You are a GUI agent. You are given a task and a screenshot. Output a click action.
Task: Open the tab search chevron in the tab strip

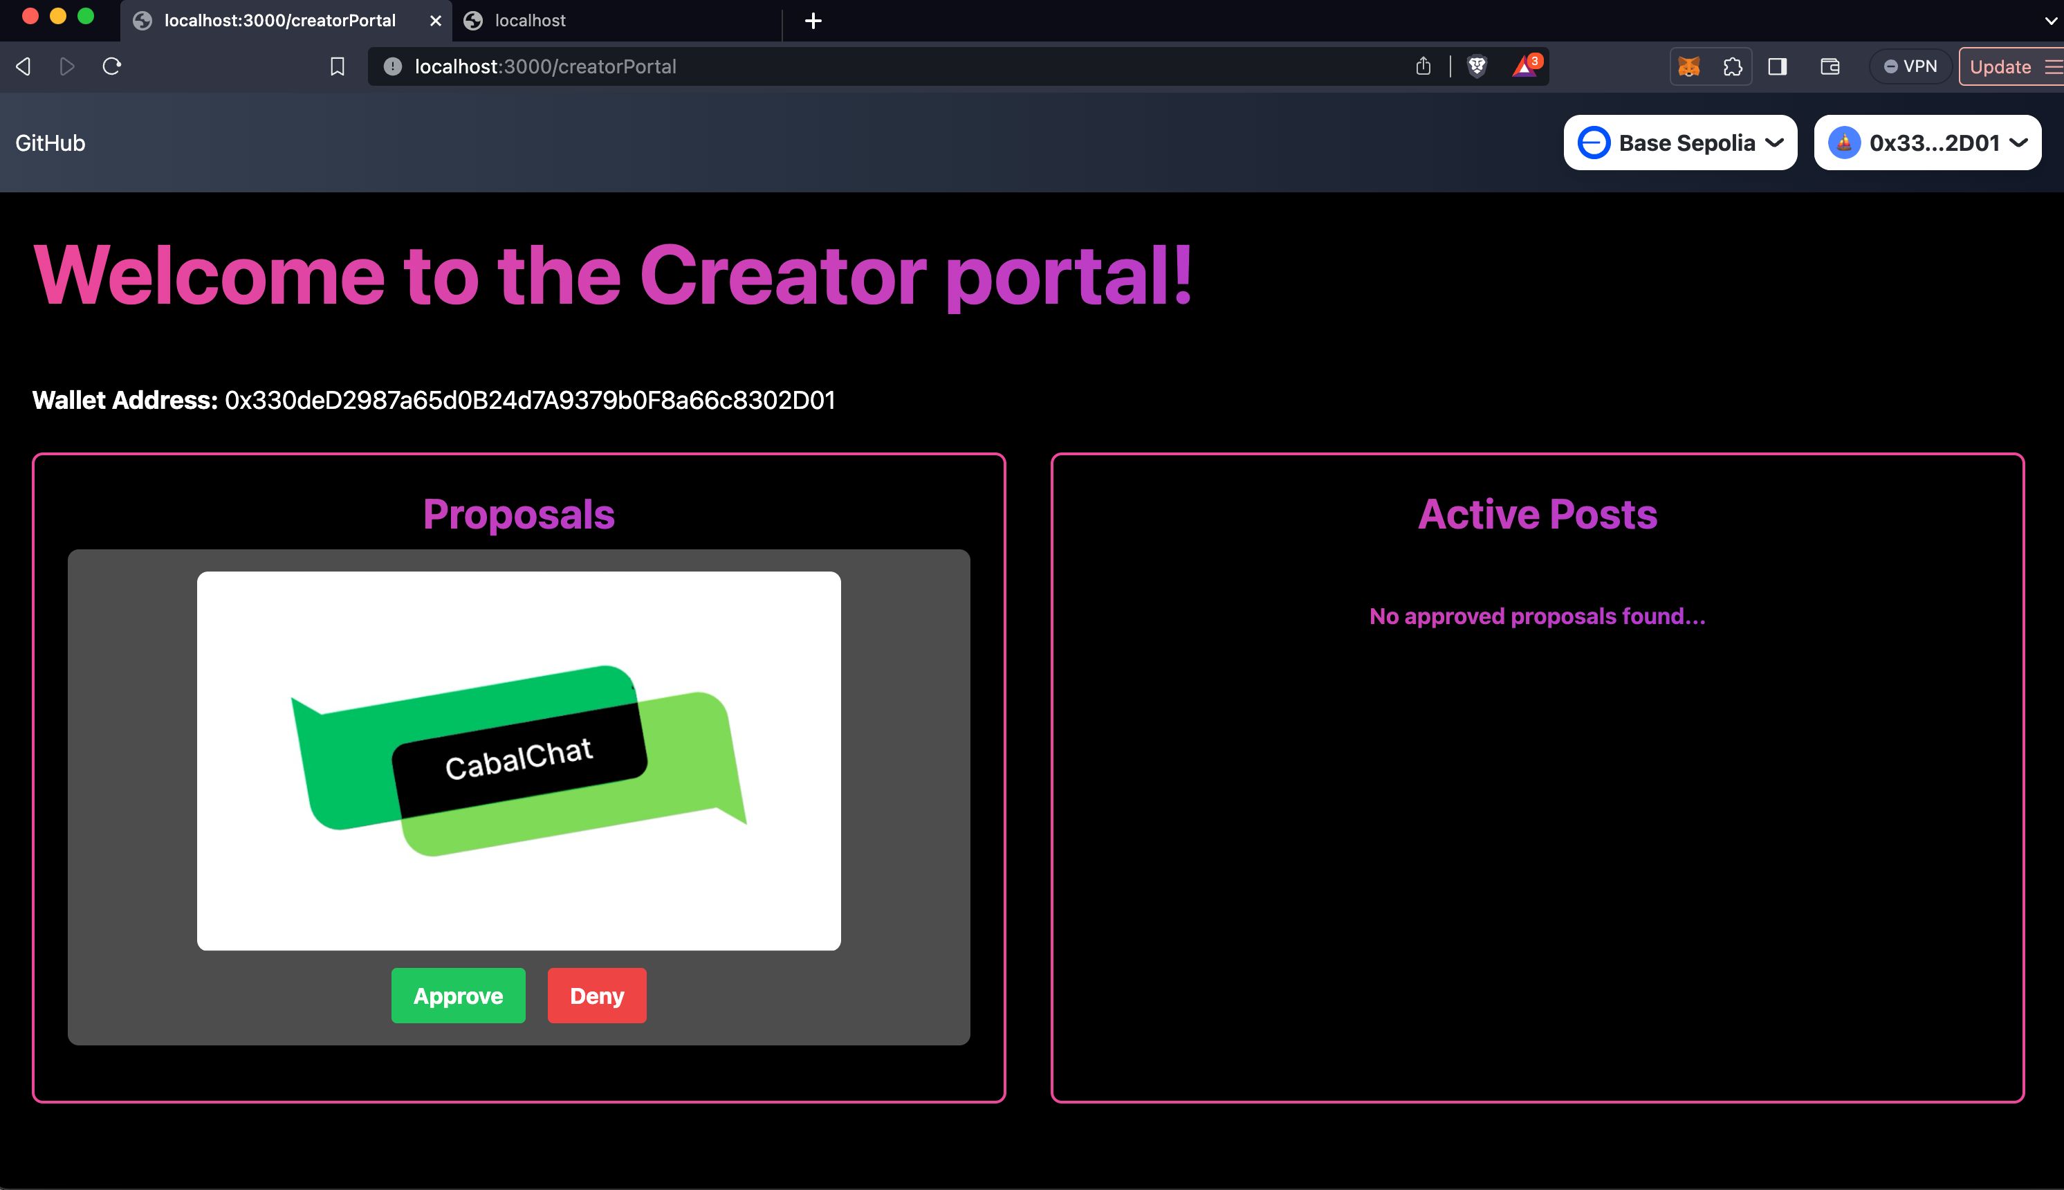(x=2050, y=21)
